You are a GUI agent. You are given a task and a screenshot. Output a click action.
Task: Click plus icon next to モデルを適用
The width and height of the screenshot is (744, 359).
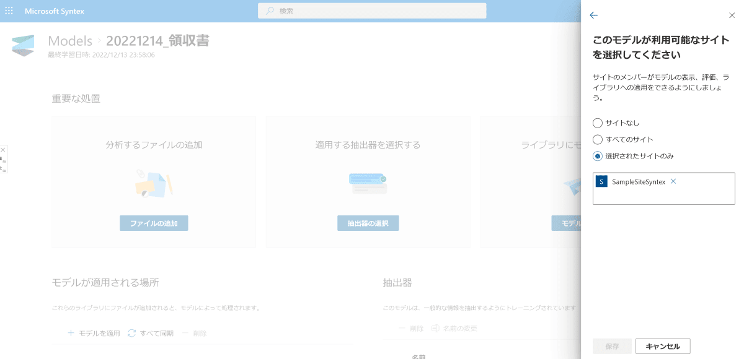coord(71,333)
